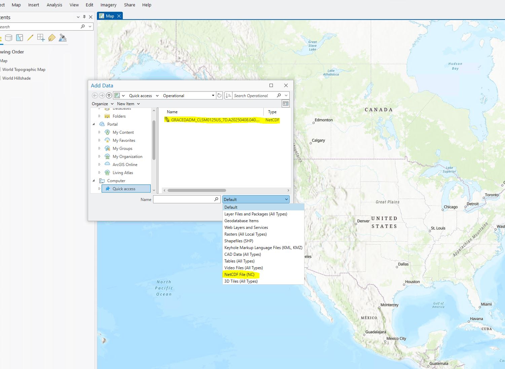Click the magnifier icon in Name field
Viewport: 505px width, 369px height.
[216, 199]
